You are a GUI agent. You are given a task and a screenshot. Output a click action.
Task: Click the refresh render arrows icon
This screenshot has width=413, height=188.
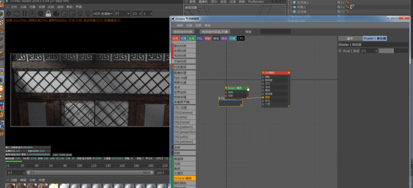coord(17,13)
